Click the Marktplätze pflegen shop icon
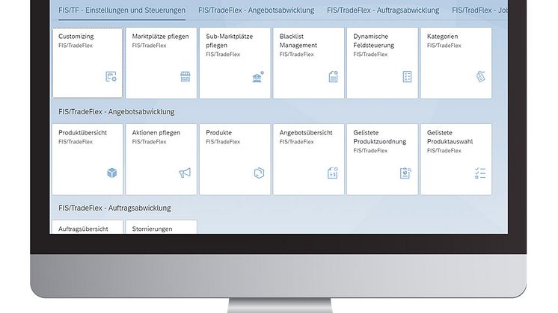Viewport: 558px width, 313px height. click(x=185, y=76)
